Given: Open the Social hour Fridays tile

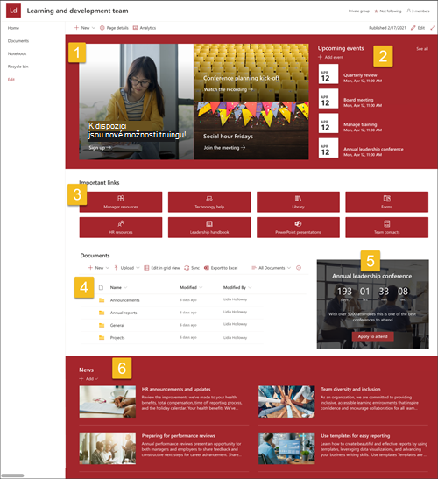Looking at the screenshot, I should (x=251, y=130).
